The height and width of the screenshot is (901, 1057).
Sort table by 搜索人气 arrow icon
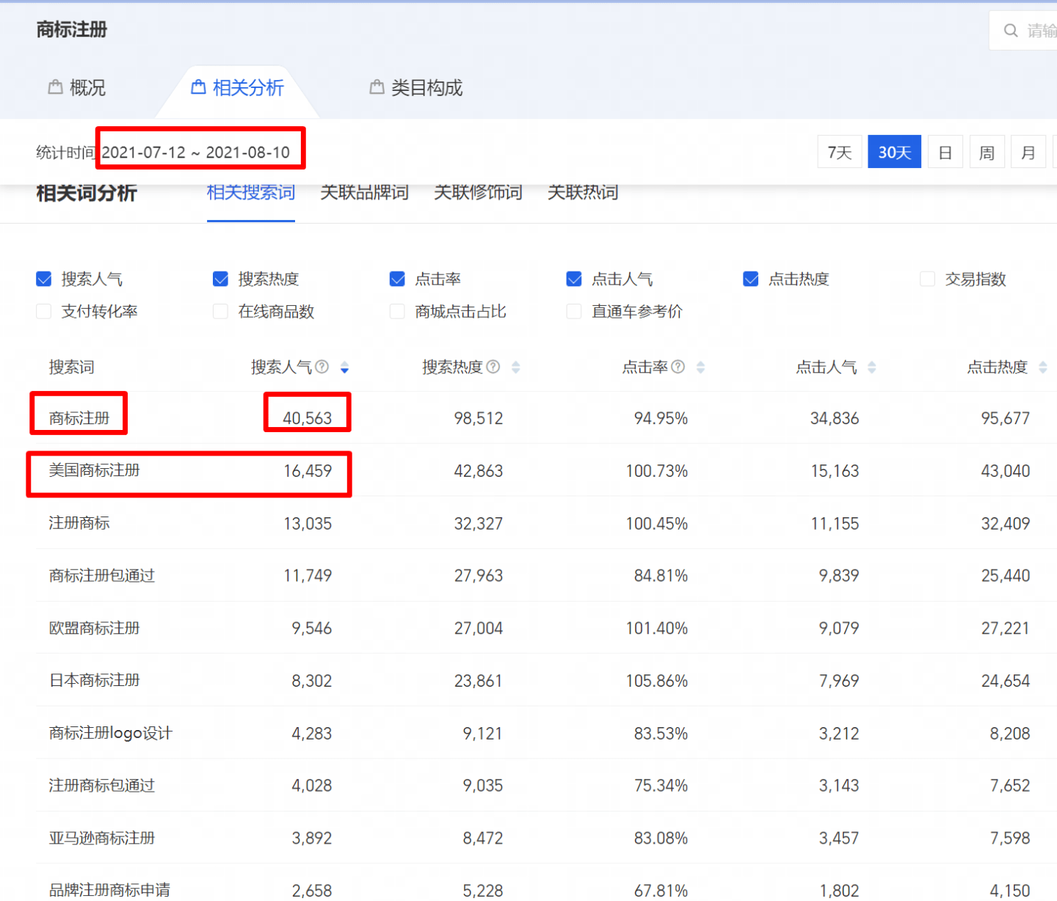[344, 368]
